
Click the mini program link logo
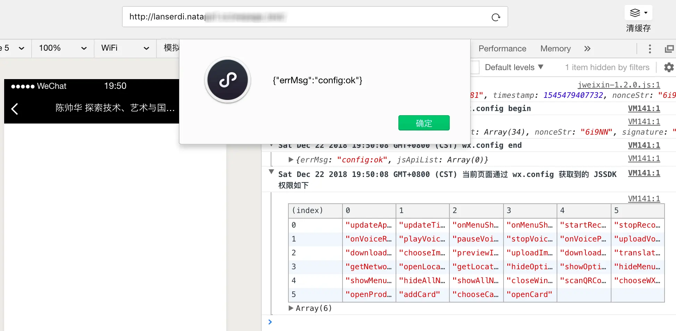coord(228,80)
